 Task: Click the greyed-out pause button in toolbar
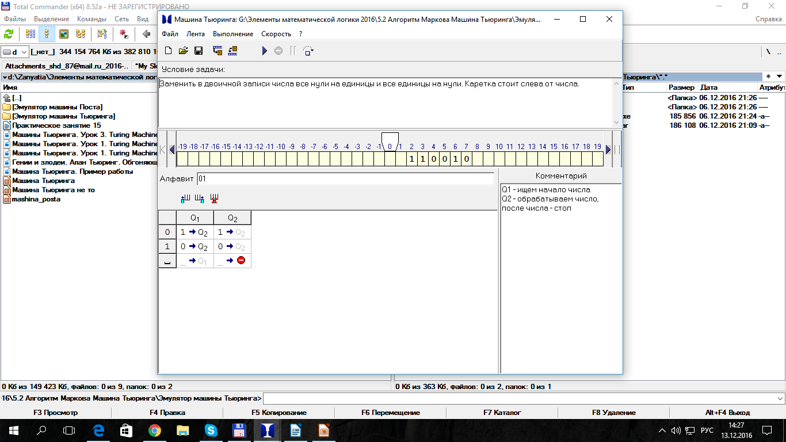point(293,51)
